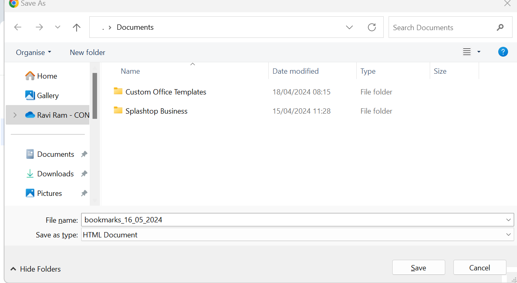Open the Organise menu

[33, 53]
